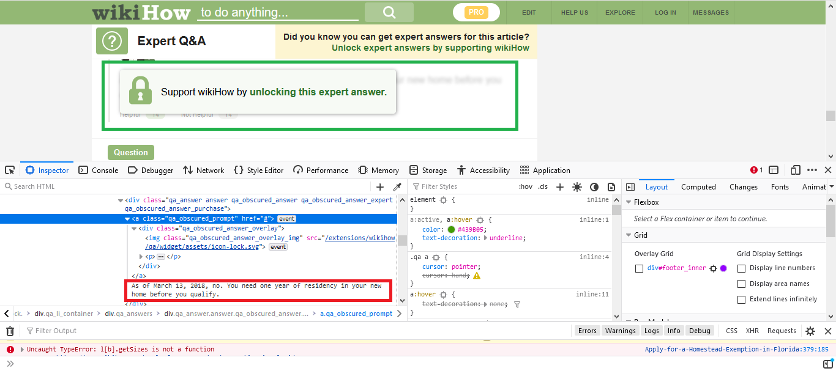Switch to the Style Editor tab

point(259,170)
